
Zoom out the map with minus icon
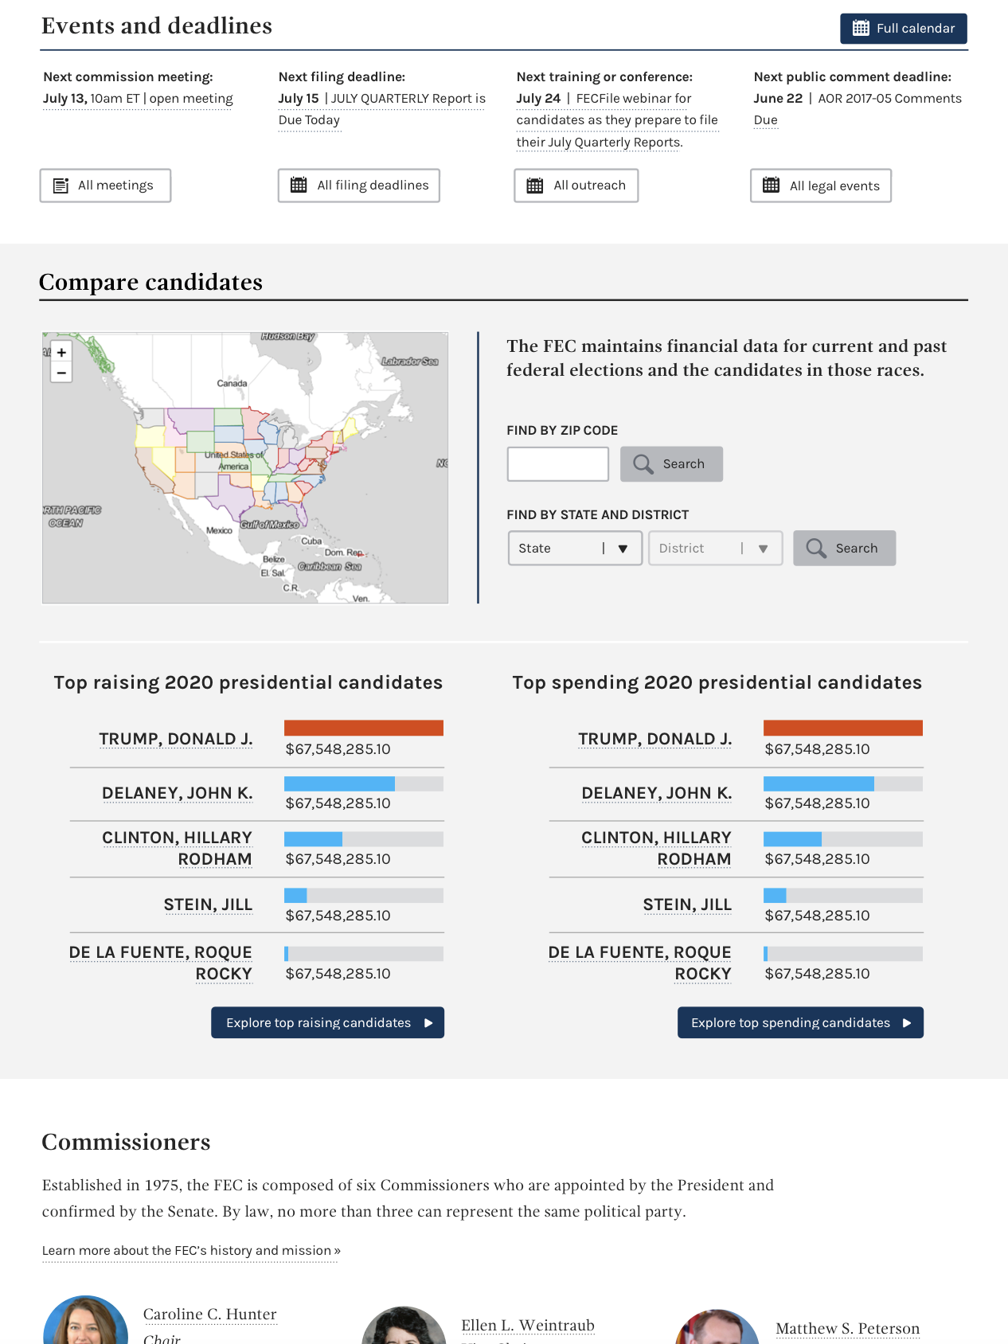tap(61, 373)
